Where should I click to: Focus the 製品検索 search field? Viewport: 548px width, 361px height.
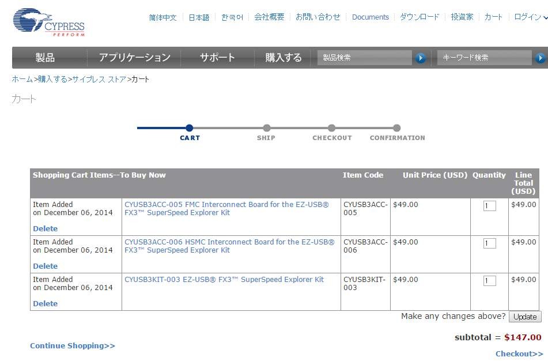(365, 58)
